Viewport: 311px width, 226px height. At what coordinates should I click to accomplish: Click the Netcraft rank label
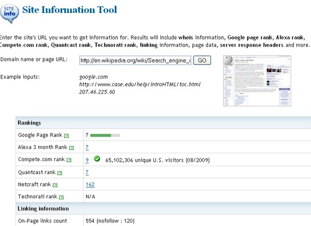click(34, 184)
